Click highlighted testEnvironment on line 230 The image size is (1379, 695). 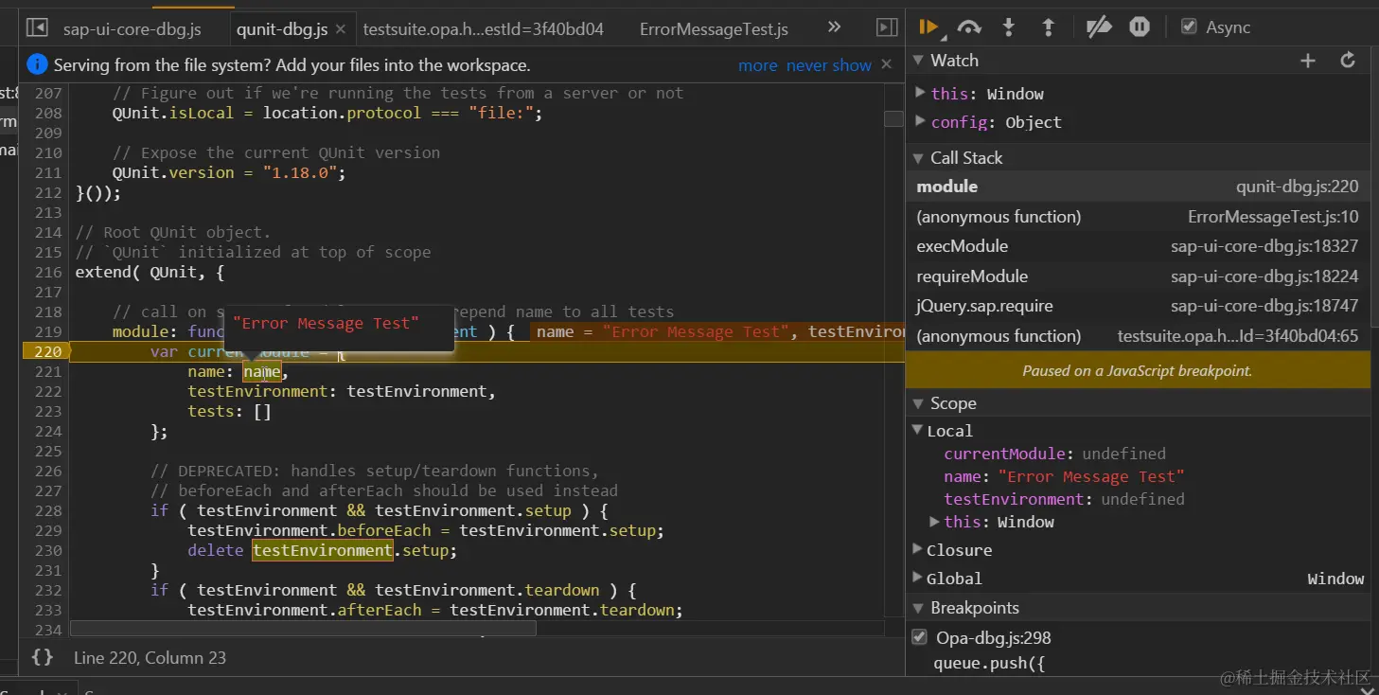(322, 550)
